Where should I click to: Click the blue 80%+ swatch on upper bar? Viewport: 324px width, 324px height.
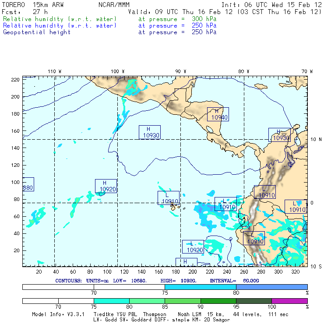tap(272, 287)
